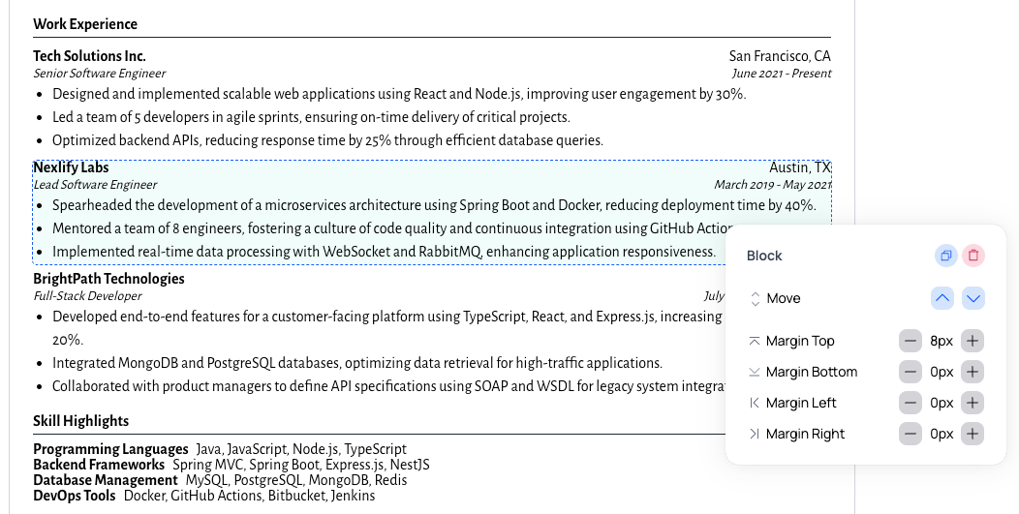Viewport: 1019px width, 514px height.
Task: Click the Margin Top icon
Action: pos(755,341)
